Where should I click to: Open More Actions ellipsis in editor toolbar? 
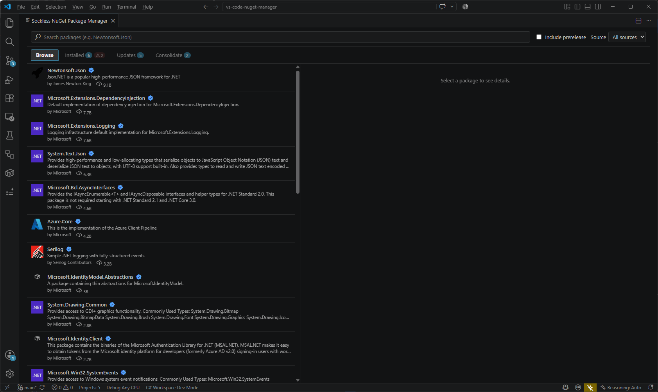(649, 21)
